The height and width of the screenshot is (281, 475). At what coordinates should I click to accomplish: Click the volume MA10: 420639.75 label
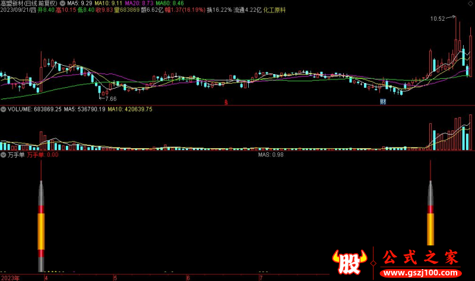(x=130, y=109)
